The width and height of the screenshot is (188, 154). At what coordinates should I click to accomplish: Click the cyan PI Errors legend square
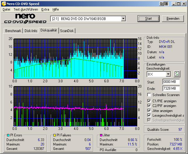pos(8,135)
